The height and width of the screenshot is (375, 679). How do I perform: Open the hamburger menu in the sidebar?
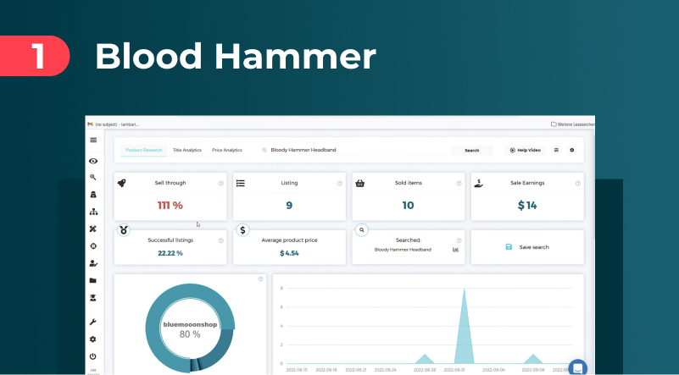click(x=93, y=141)
